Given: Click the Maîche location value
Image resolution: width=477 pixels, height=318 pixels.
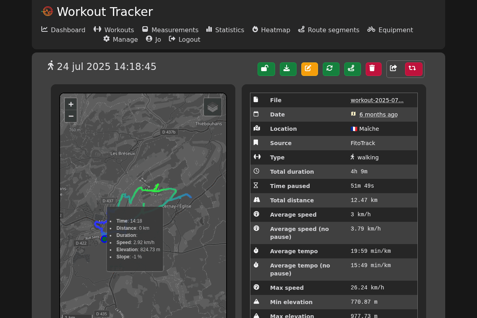Looking at the screenshot, I should (x=365, y=129).
